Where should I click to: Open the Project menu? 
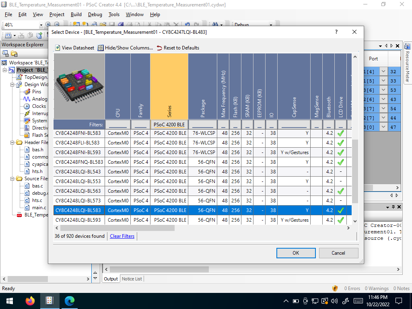[x=57, y=14]
